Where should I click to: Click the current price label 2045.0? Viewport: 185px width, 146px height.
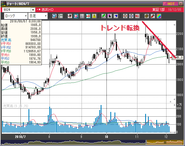tap(178, 58)
